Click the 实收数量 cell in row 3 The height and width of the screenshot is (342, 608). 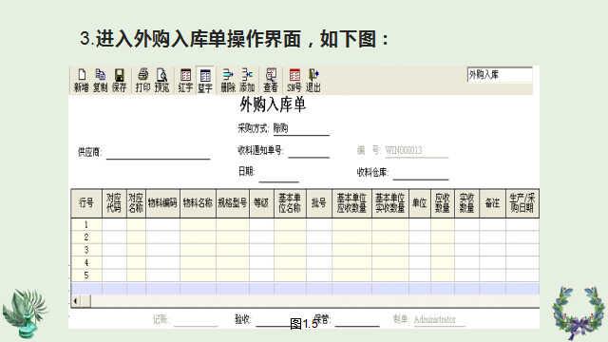tap(466, 250)
